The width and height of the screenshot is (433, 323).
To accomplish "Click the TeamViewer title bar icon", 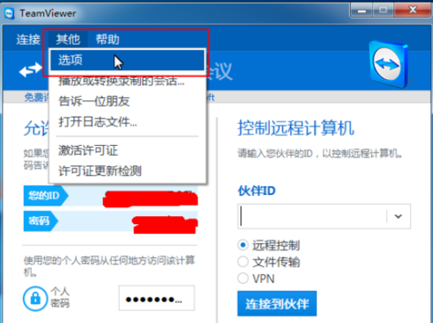I will point(10,13).
